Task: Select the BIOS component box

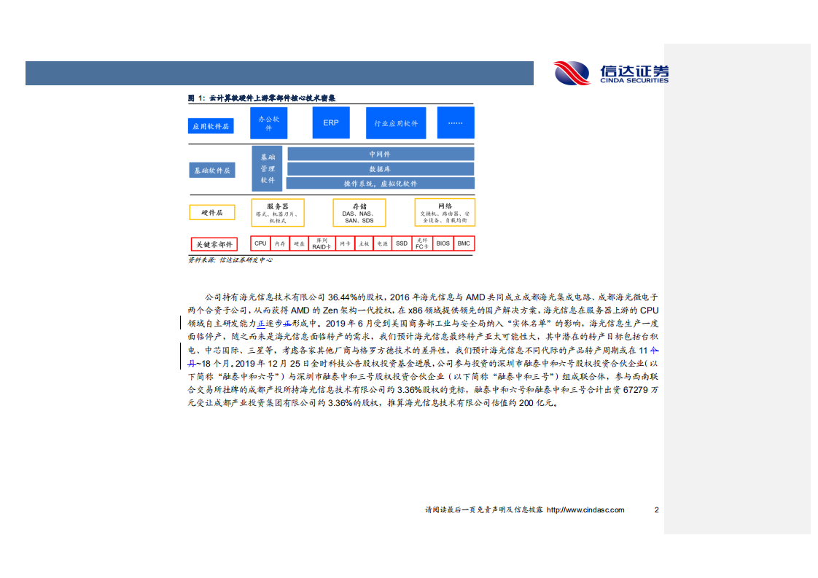Action: pos(443,243)
